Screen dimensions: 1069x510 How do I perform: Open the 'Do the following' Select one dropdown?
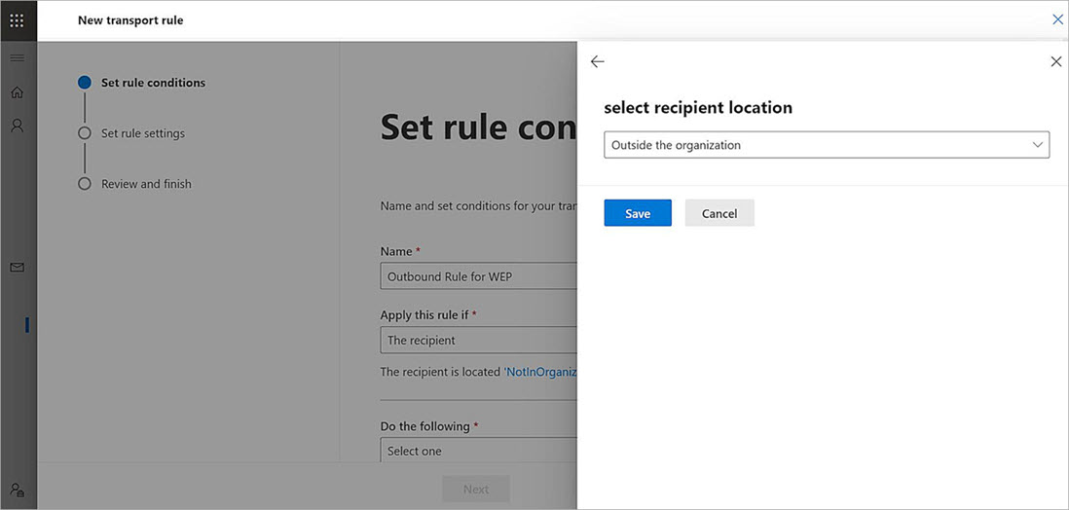point(478,451)
